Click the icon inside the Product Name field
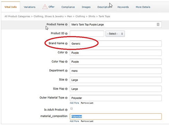Viewport: 169px width, 127px height. pos(158,25)
